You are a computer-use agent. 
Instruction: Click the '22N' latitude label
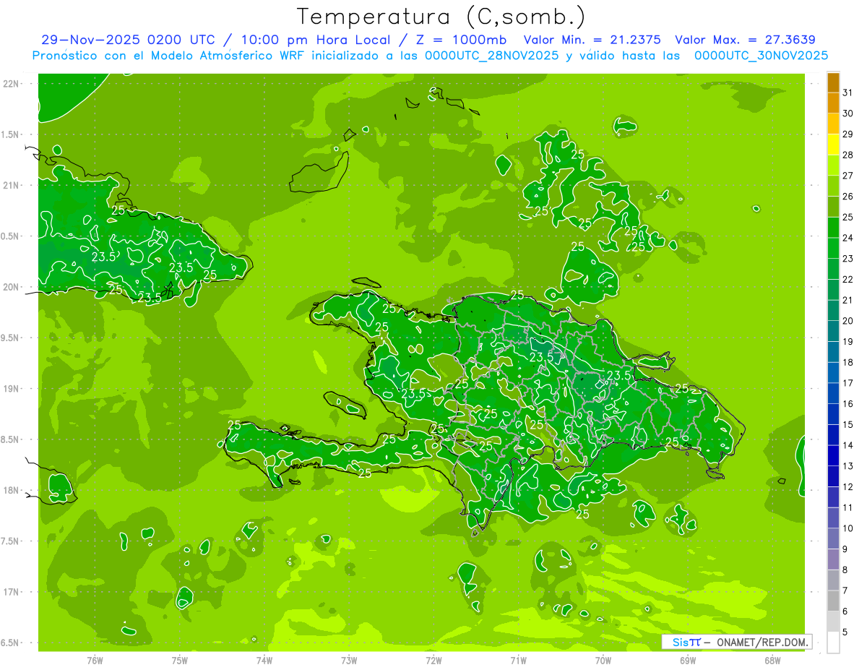(11, 83)
